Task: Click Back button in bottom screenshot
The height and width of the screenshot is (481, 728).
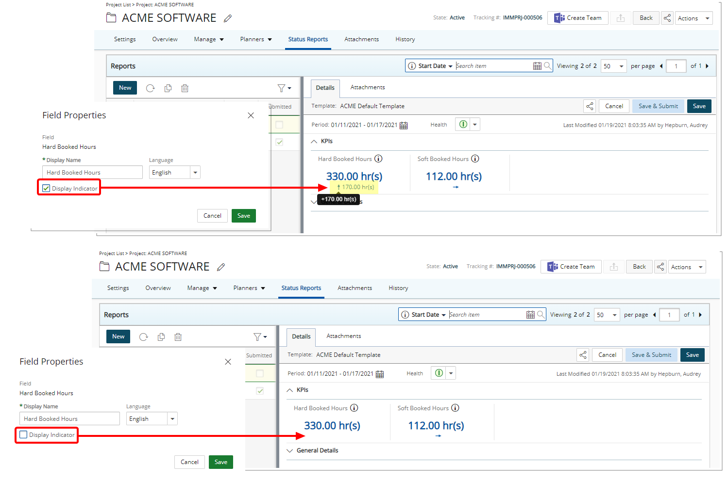Action: [639, 267]
